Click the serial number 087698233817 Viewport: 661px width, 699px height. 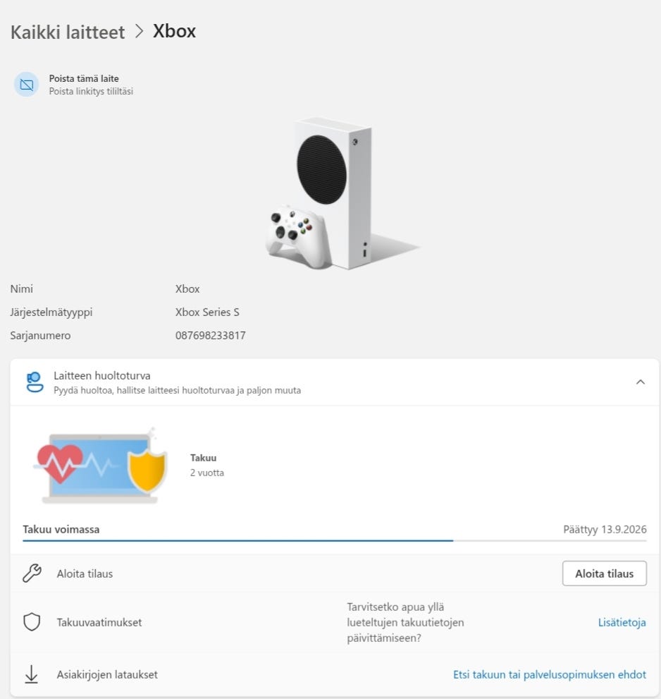[210, 336]
